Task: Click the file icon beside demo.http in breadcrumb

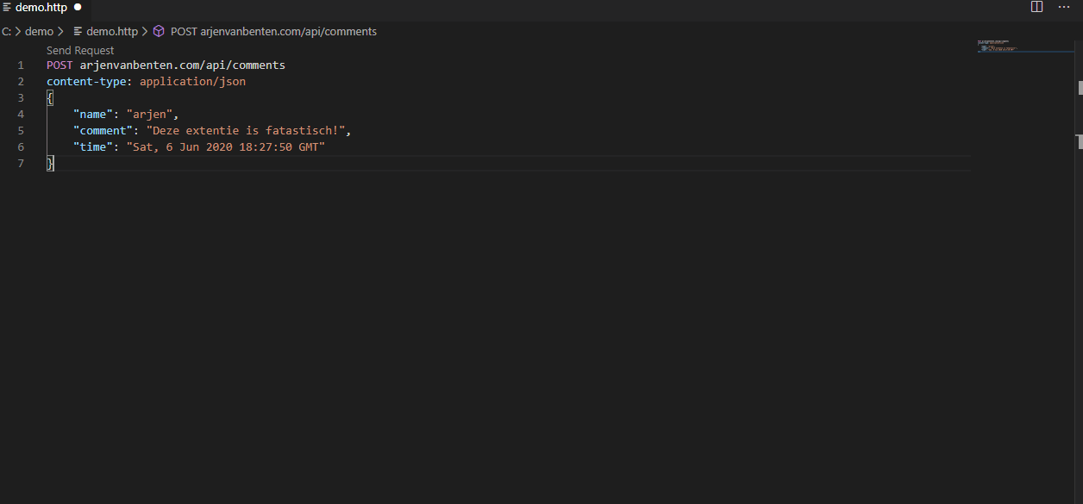Action: click(x=77, y=31)
